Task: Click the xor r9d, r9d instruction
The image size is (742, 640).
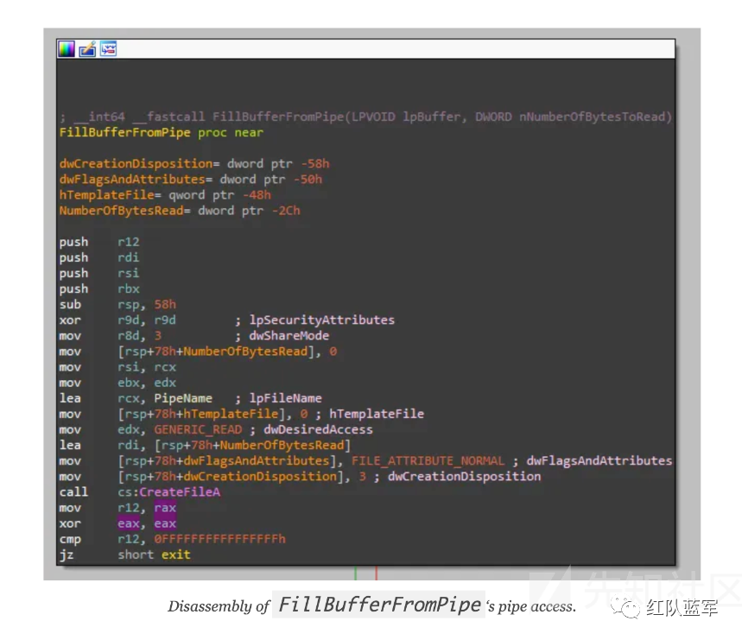Action: pyautogui.click(x=117, y=320)
